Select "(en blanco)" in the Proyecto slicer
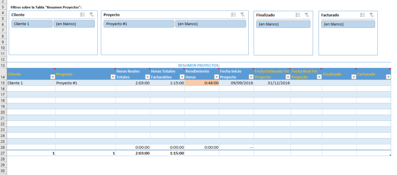The height and width of the screenshot is (175, 397). (x=210, y=24)
